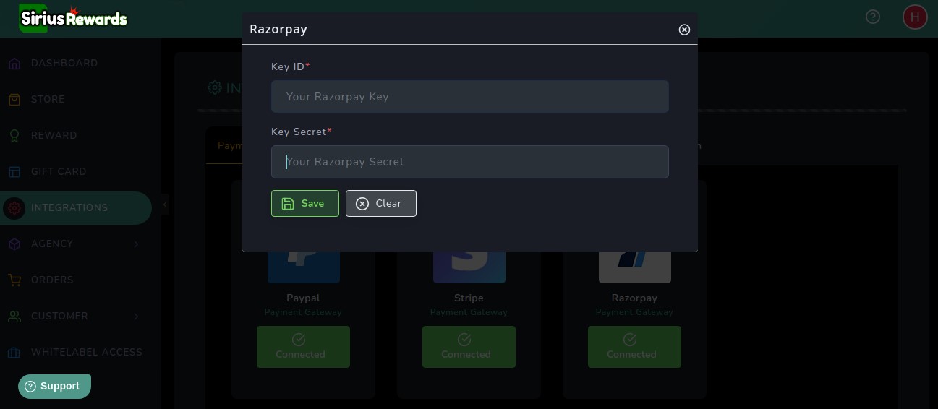Select the Stripe gateway logo
Screen dimensions: 938x409
[x=469, y=267]
